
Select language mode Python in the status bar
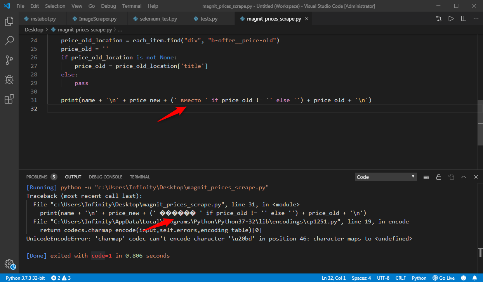pyautogui.click(x=419, y=278)
